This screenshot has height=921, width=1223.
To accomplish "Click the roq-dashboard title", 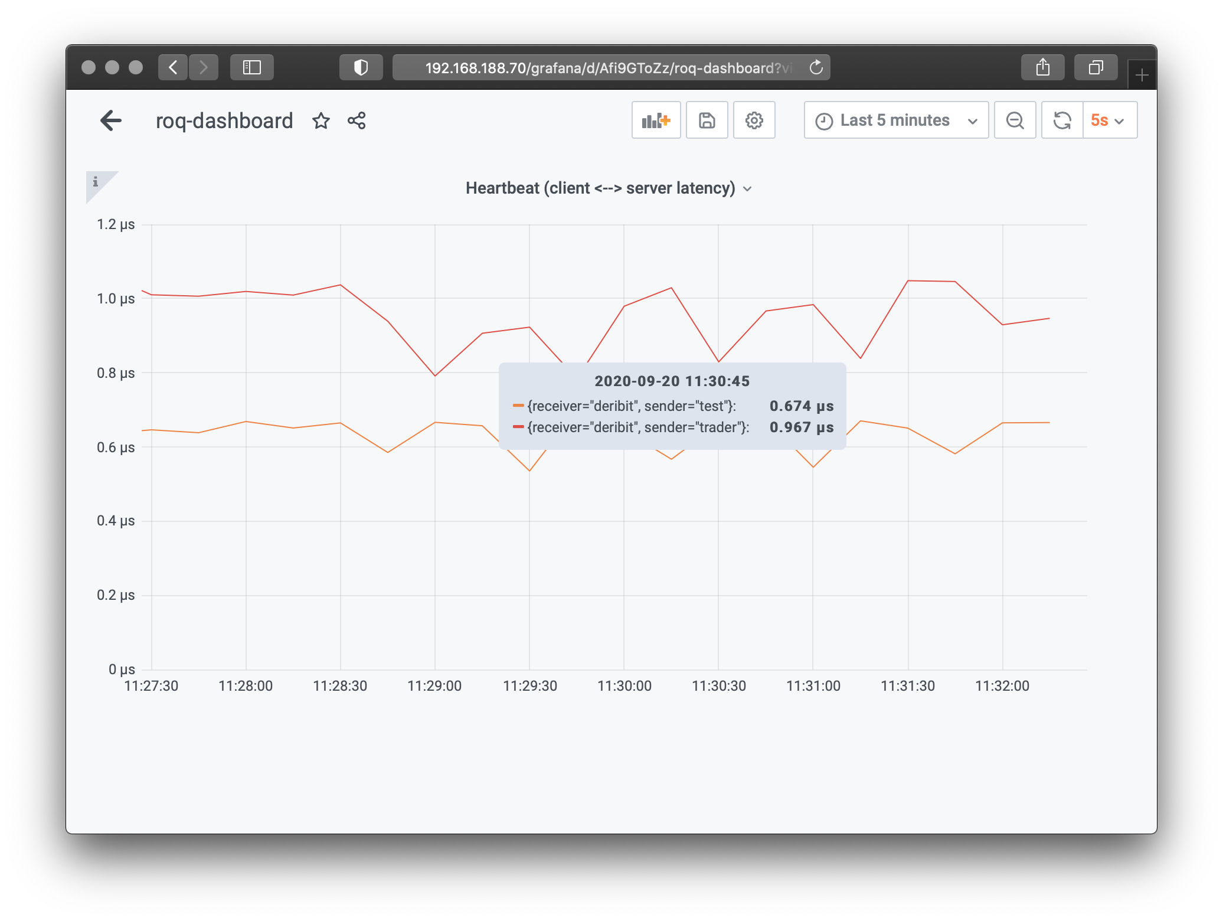I will pyautogui.click(x=224, y=121).
